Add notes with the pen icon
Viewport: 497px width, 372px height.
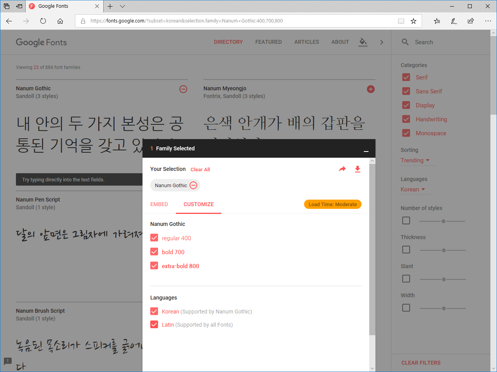coord(454,21)
